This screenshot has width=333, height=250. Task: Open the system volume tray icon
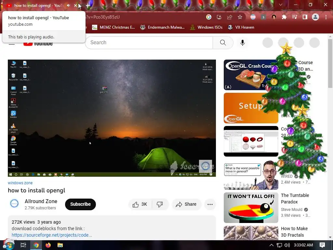pyautogui.click(x=287, y=245)
